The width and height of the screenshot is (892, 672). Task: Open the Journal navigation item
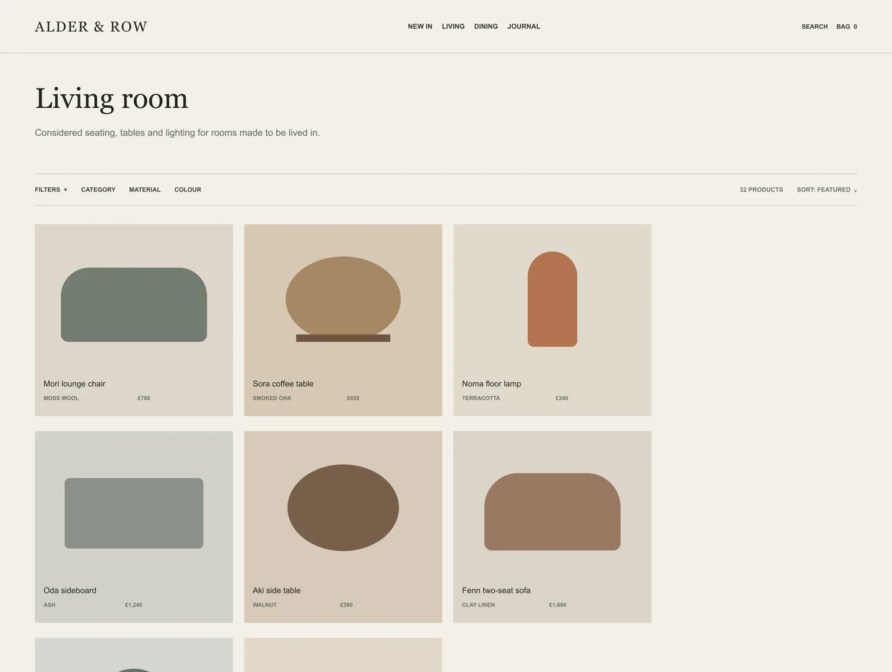click(x=523, y=27)
